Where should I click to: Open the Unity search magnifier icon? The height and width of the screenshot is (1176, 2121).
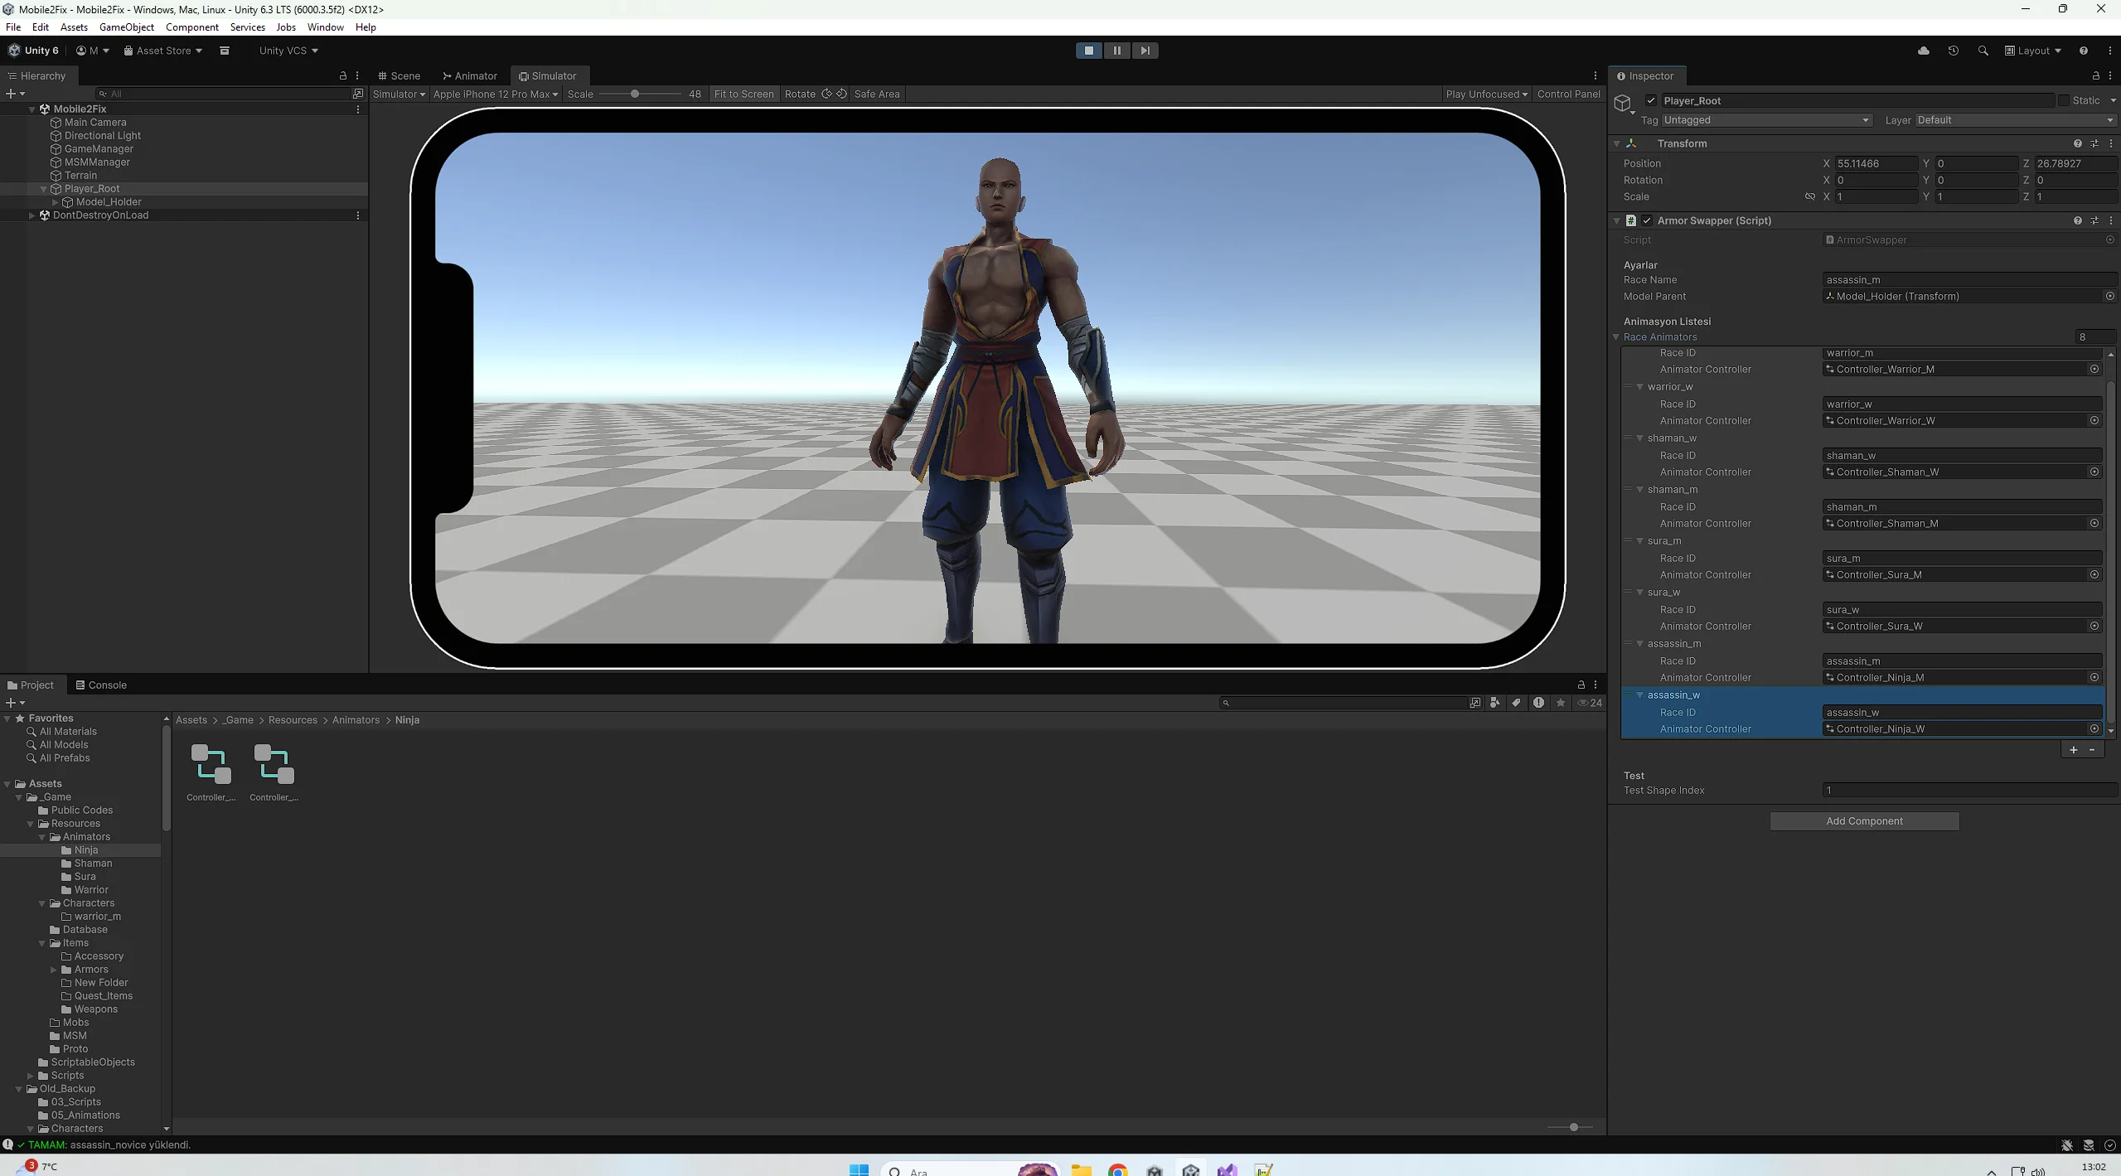(x=1983, y=51)
